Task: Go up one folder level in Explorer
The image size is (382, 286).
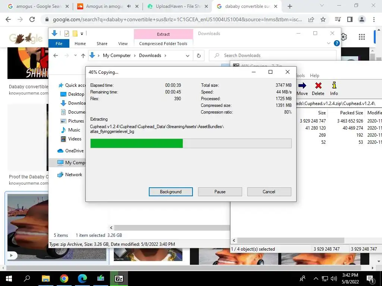Action: coord(83,55)
